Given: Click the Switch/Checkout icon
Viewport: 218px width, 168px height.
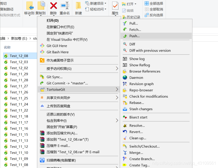Looking at the screenshot, I should [x=125, y=146].
